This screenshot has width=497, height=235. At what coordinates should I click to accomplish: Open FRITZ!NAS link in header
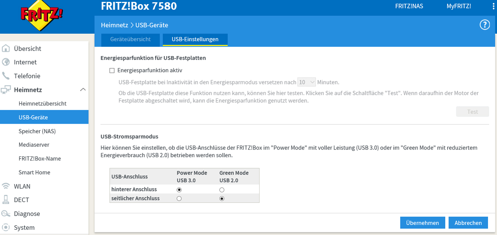click(x=409, y=6)
